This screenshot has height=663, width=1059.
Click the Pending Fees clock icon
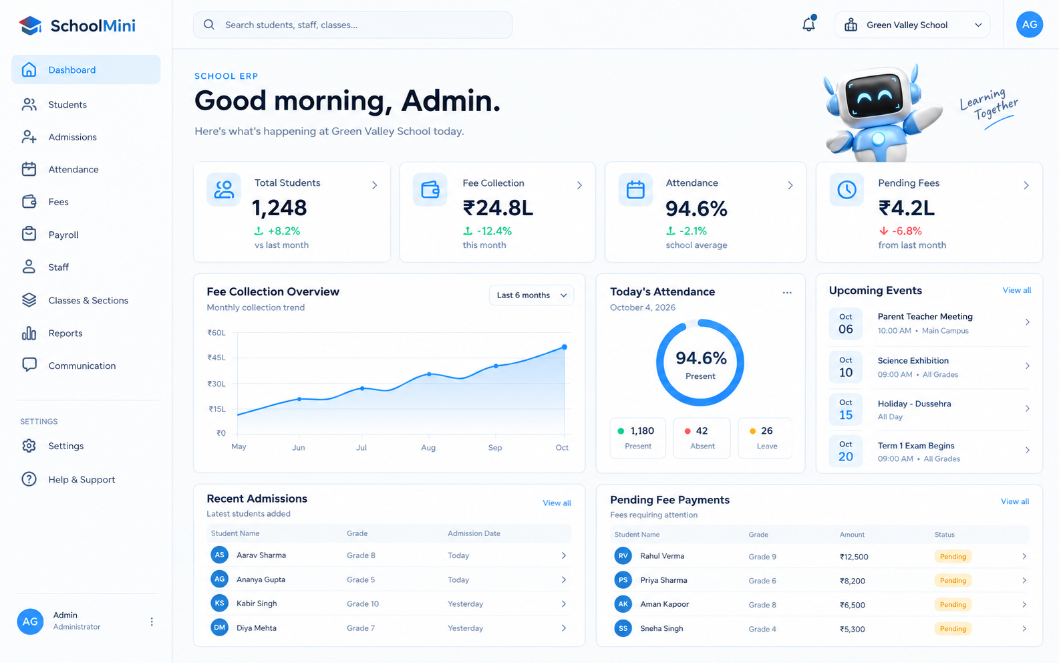847,190
